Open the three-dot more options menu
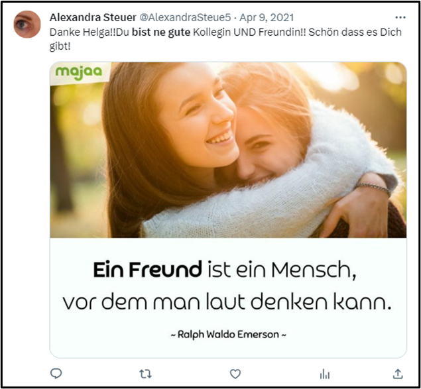 pyautogui.click(x=400, y=17)
